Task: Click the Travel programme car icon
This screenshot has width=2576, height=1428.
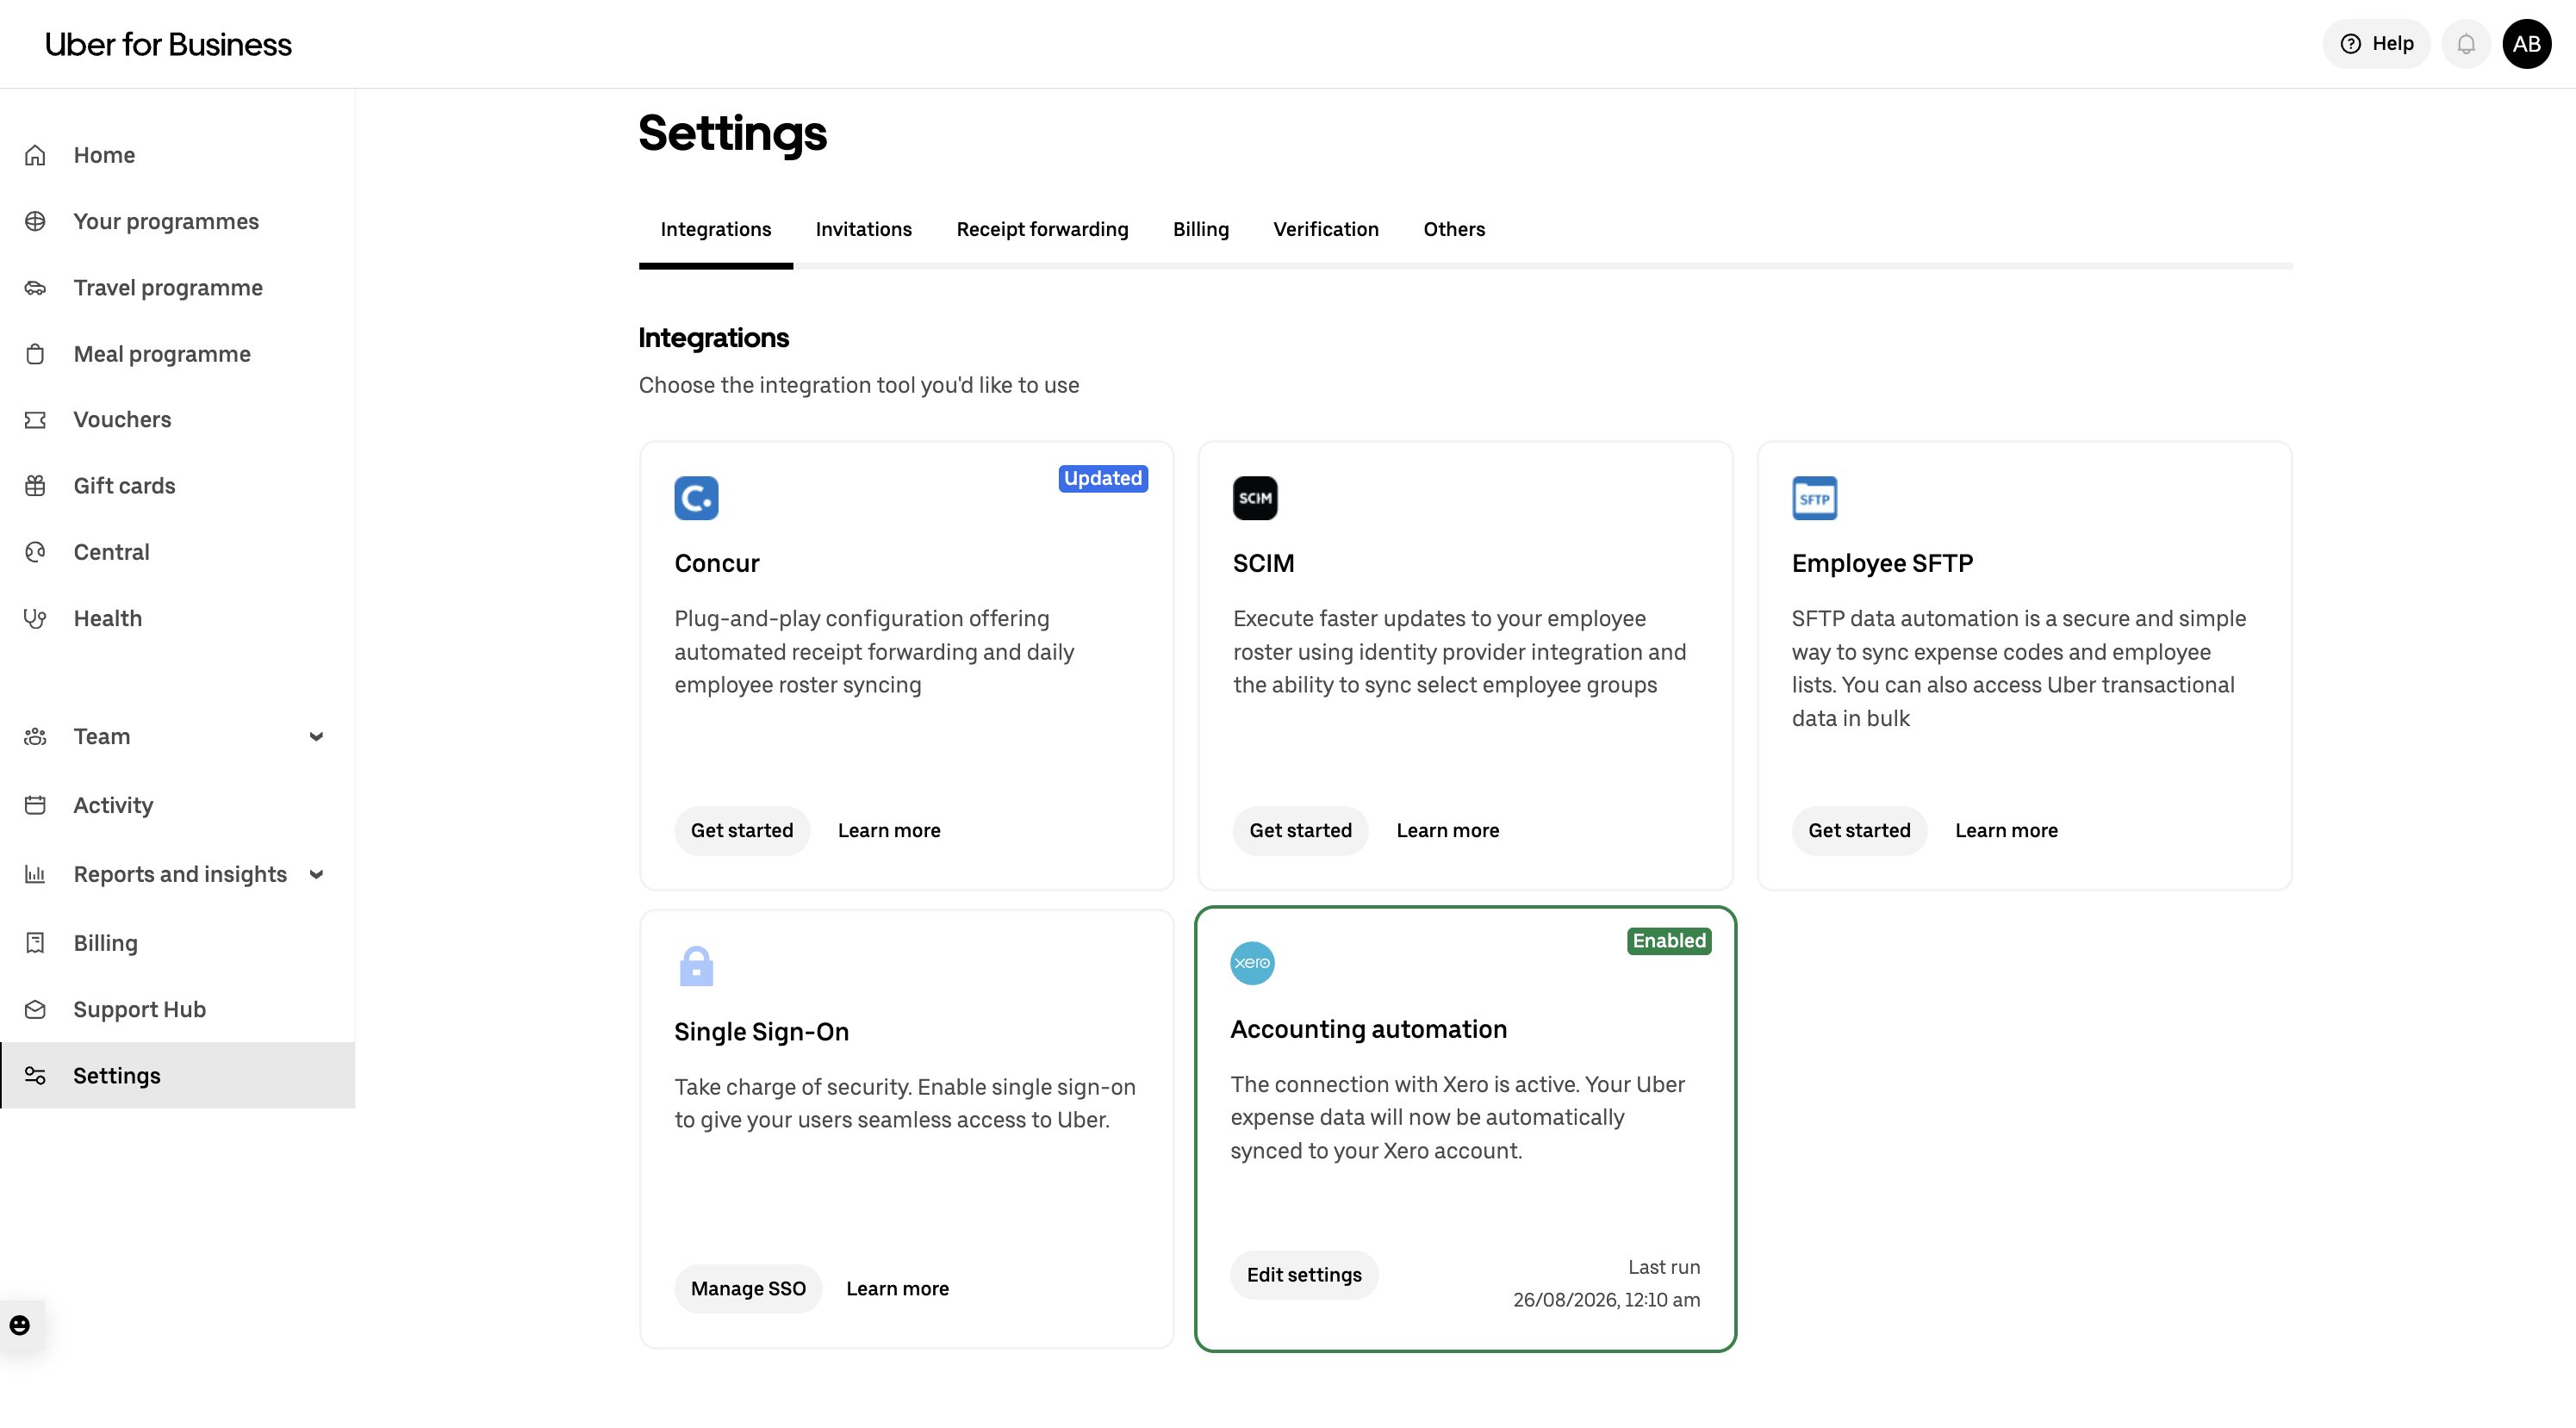Action: (x=35, y=288)
